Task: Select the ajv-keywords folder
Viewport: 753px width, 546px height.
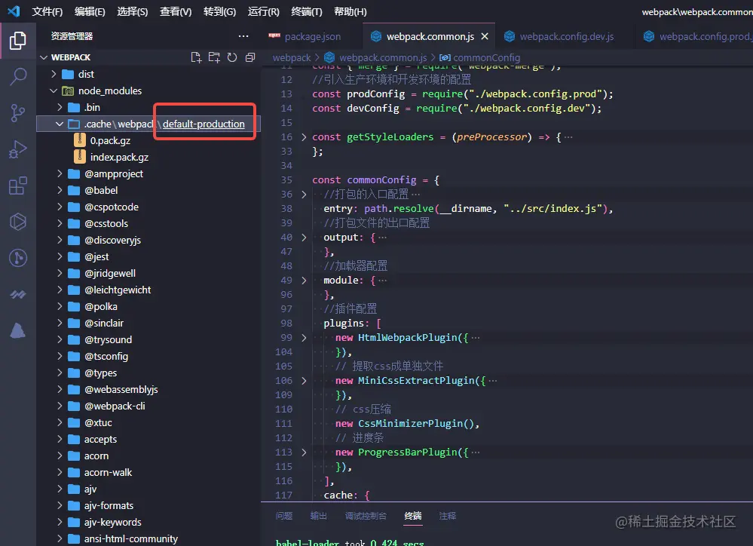Action: (148, 523)
